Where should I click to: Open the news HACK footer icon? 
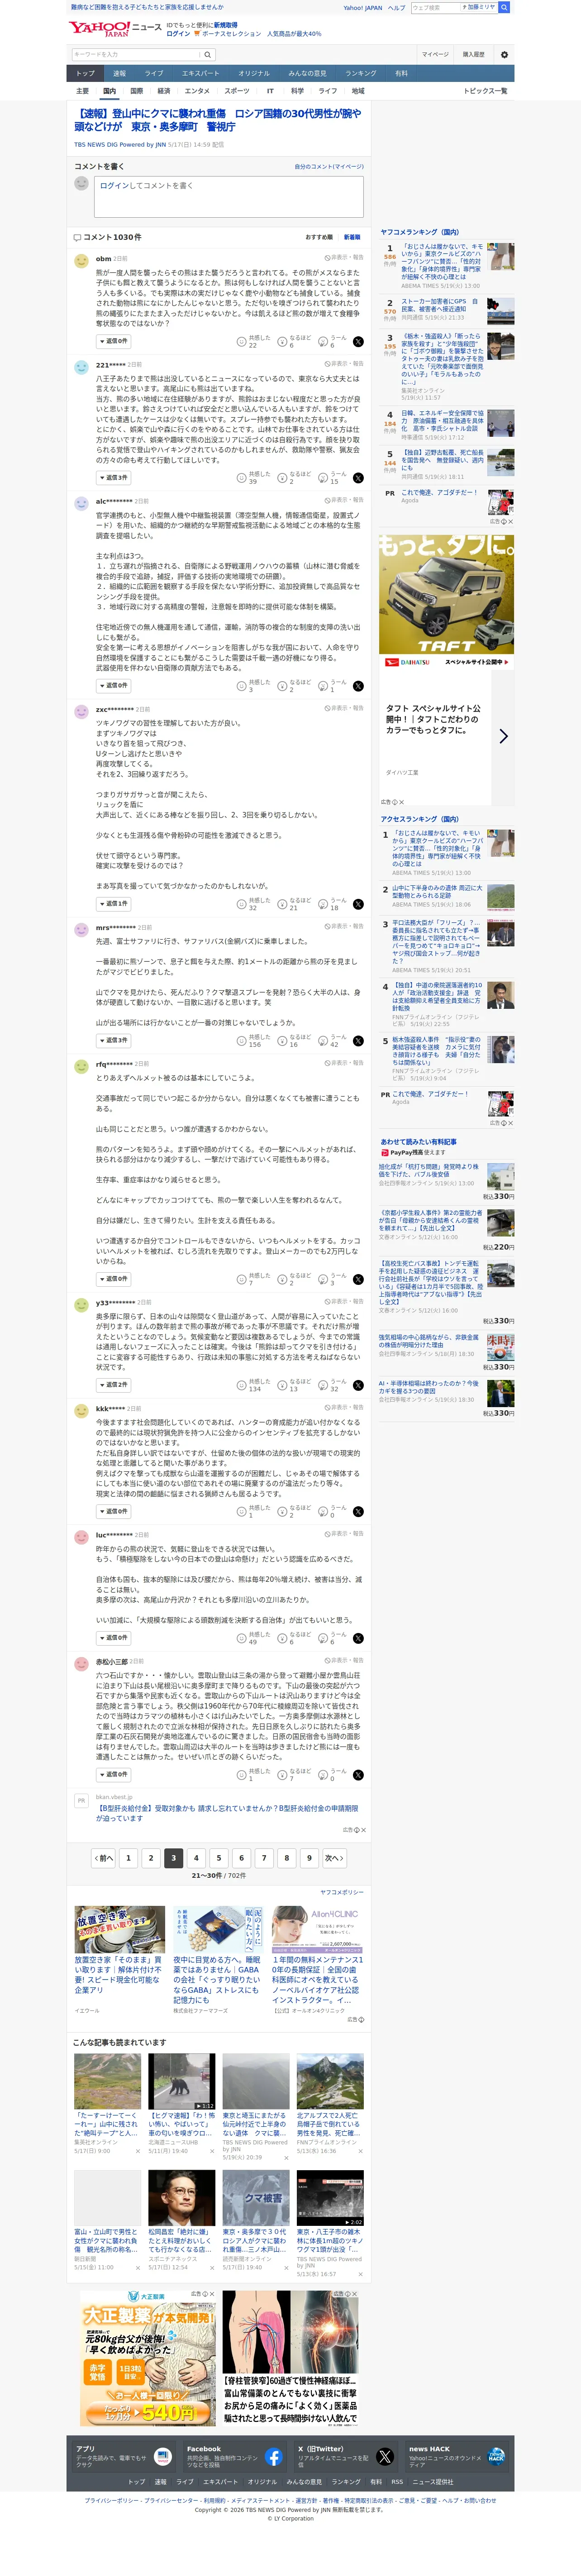coord(496,2456)
